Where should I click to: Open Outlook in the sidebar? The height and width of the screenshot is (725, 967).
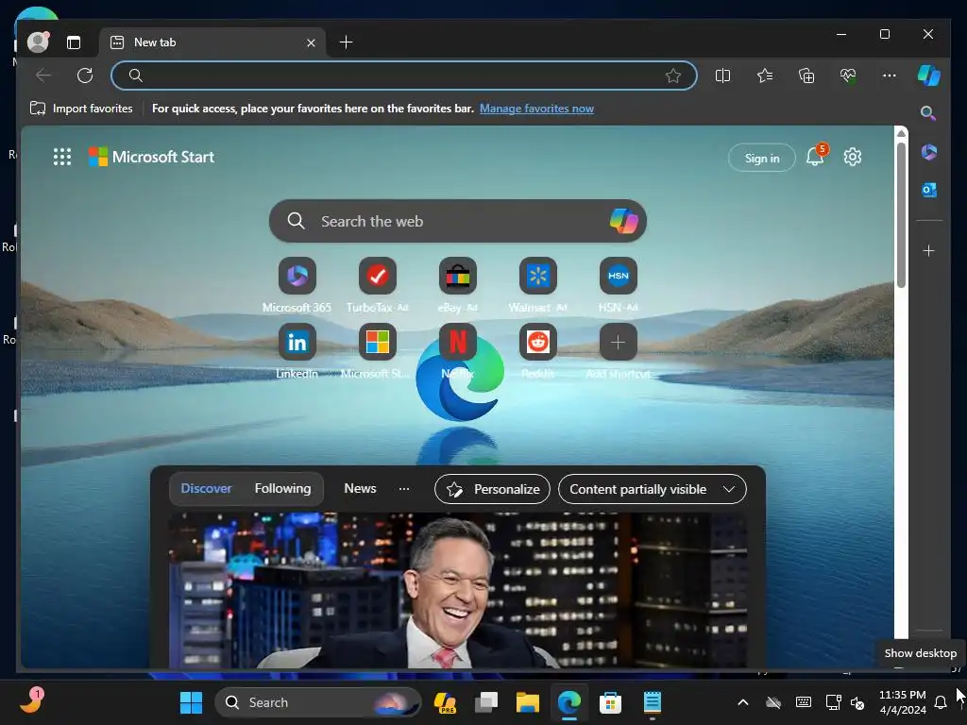coord(929,190)
